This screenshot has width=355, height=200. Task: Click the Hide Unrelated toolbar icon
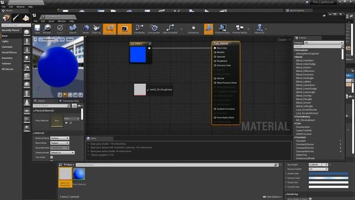tap(170, 29)
